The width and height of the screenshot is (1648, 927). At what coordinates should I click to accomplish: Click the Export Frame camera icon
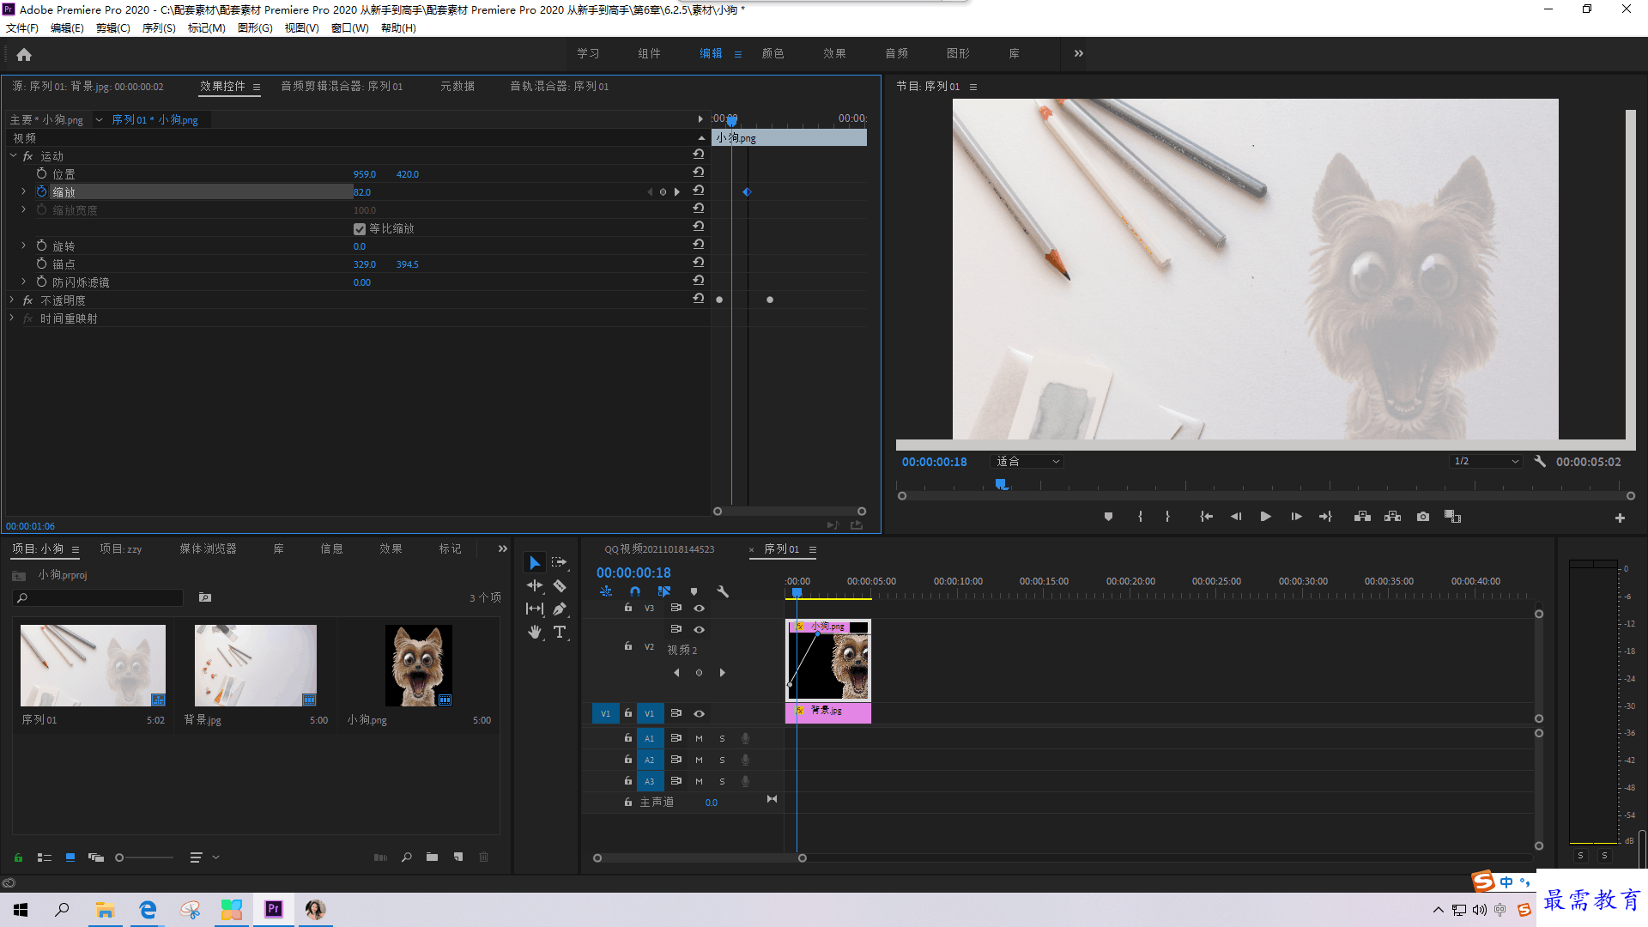(1423, 517)
